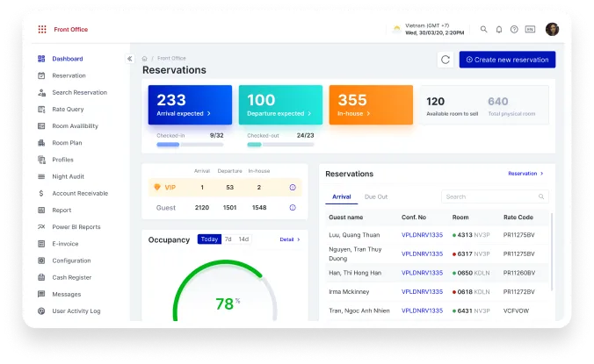Click the Account Receivable dollar icon
This screenshot has width=594, height=364.
point(41,193)
